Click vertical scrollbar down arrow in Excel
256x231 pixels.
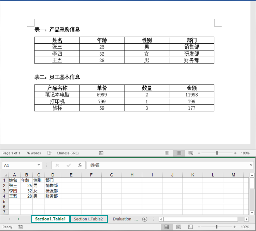pos(252,213)
